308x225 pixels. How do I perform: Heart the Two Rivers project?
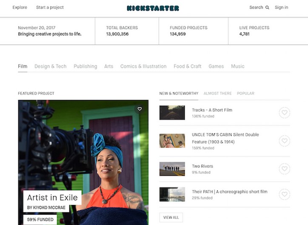coord(285,169)
